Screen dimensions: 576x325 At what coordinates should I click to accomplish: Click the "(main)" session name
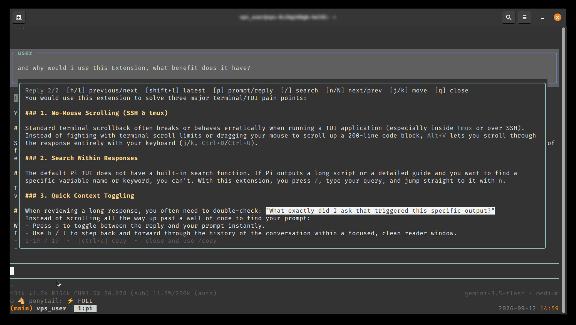point(21,308)
